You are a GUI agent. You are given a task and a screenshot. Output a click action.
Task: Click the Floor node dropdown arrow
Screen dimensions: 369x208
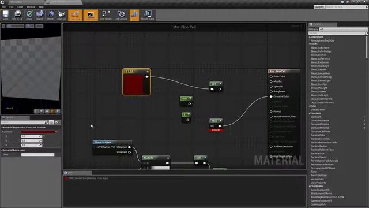[220, 121]
